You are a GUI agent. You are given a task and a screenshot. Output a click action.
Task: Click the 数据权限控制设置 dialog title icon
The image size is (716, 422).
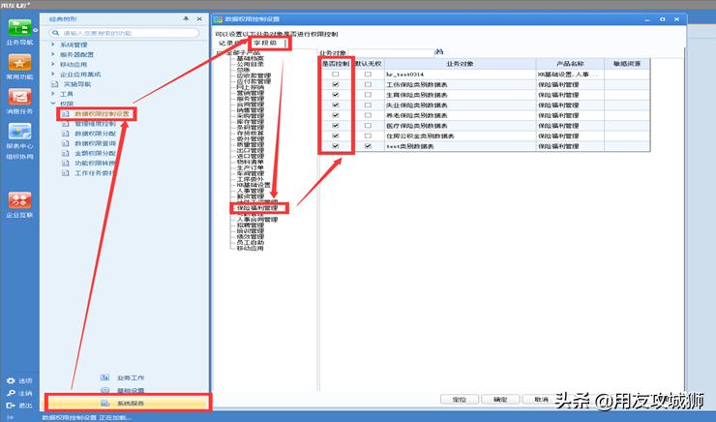pos(218,19)
